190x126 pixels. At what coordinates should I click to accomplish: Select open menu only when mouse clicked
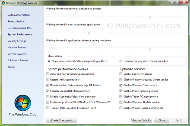(121, 61)
